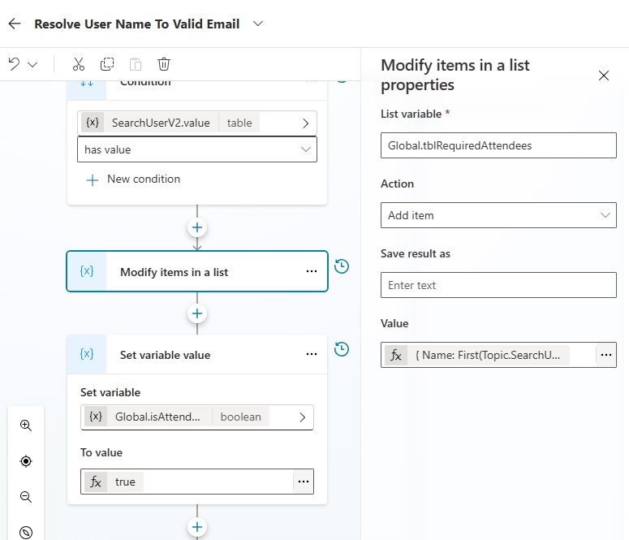The image size is (629, 540).
Task: Open the 'has value' condition dropdown
Action: [197, 149]
